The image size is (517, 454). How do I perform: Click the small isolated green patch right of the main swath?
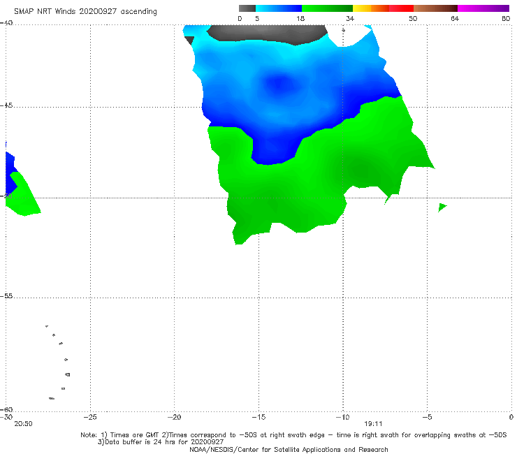click(x=442, y=207)
